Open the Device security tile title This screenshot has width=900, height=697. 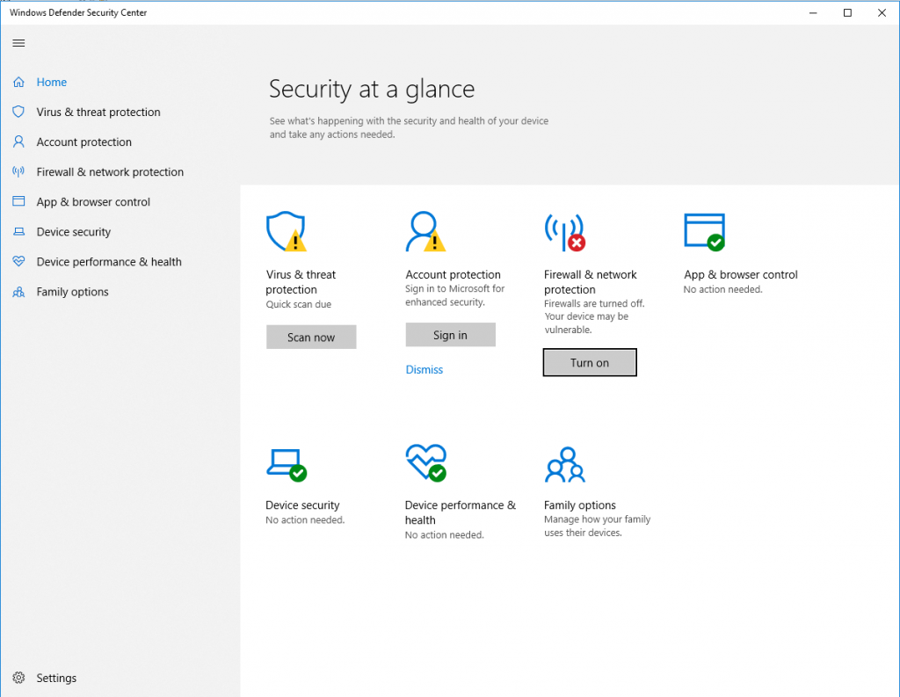point(302,505)
